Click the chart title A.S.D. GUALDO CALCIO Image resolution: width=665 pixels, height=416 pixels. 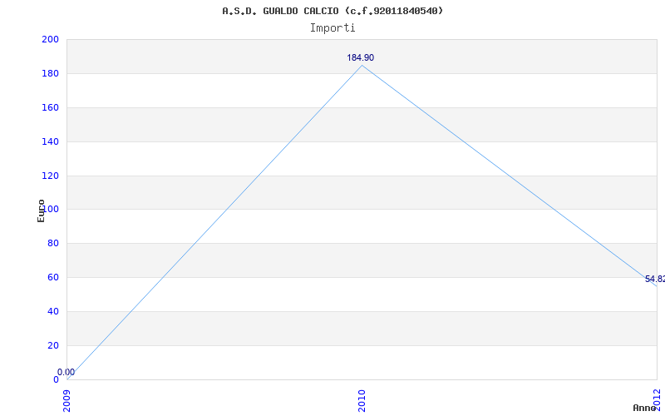coord(333,11)
